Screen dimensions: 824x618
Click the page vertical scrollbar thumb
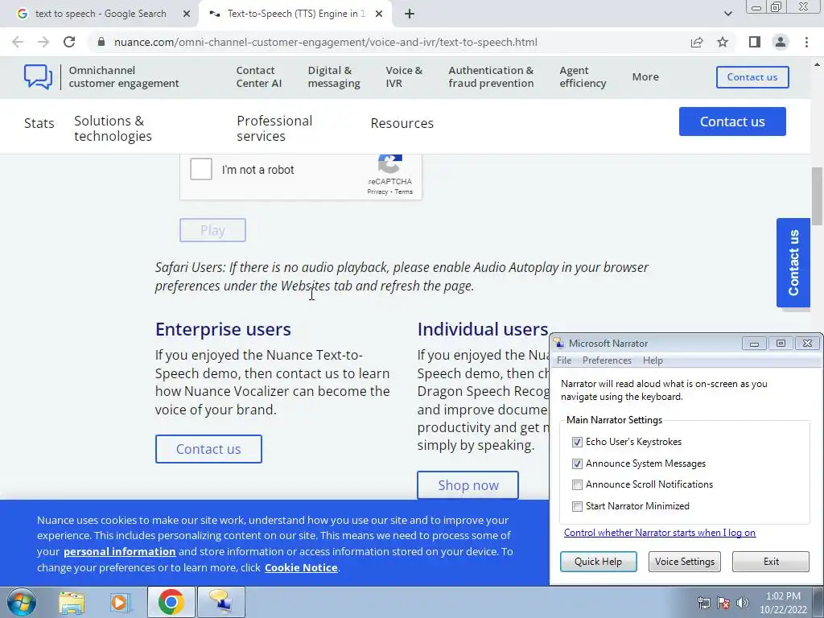(x=817, y=196)
